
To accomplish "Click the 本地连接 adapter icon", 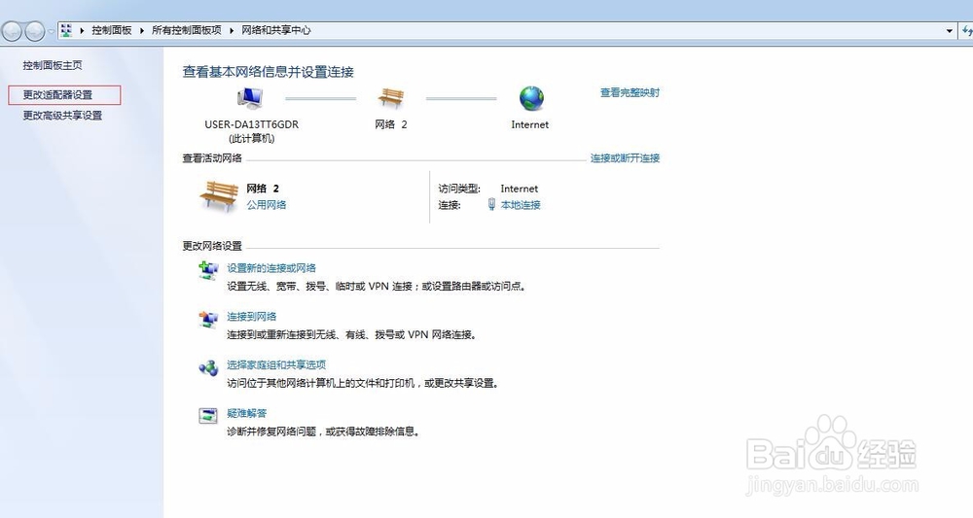I will pyautogui.click(x=491, y=204).
